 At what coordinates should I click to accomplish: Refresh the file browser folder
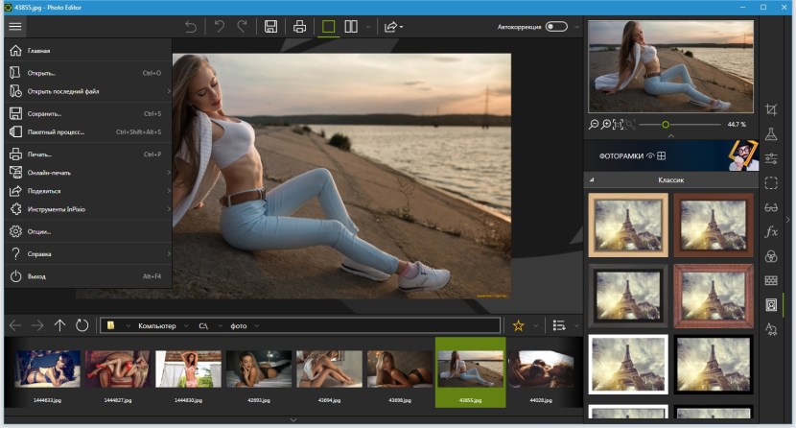click(82, 325)
